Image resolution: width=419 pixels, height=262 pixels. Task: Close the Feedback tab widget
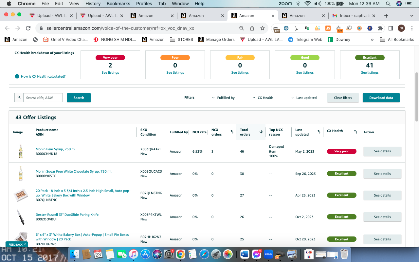(x=25, y=244)
